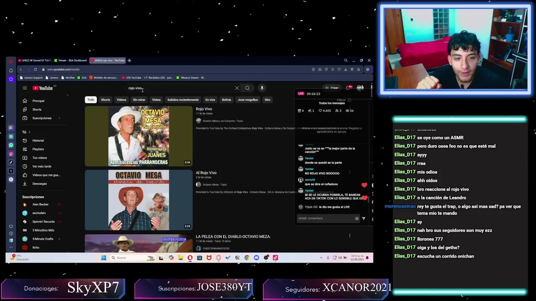Click the Windows taskbar Buscar box

[133, 258]
